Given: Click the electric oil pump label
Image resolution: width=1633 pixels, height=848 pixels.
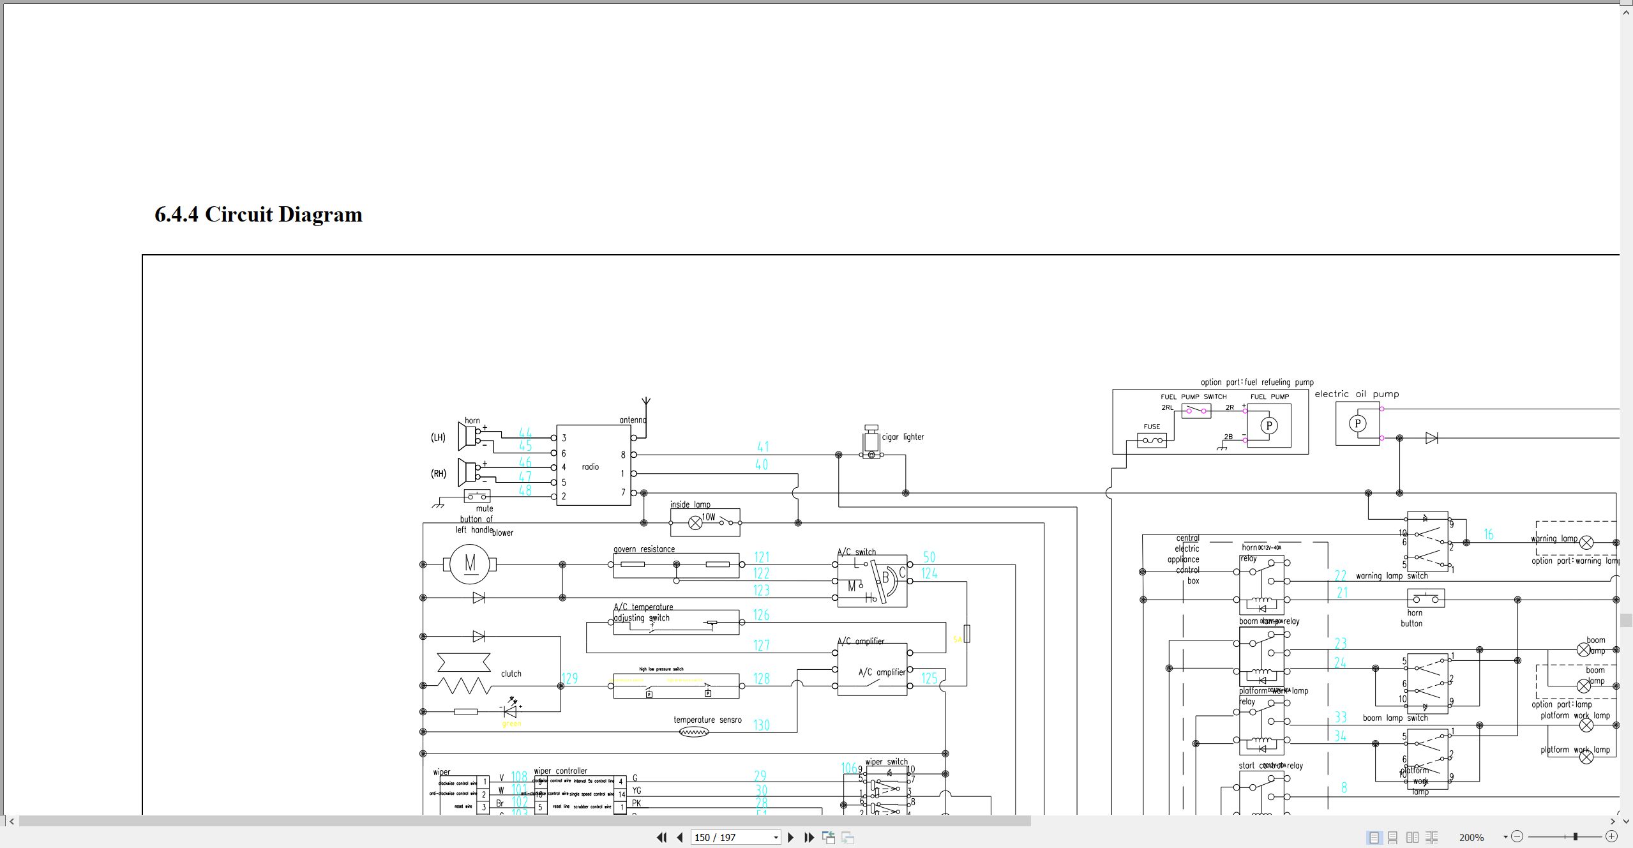Looking at the screenshot, I should pos(1357,394).
